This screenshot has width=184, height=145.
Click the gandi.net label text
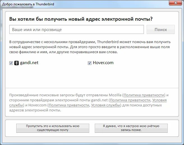[x=29, y=63]
